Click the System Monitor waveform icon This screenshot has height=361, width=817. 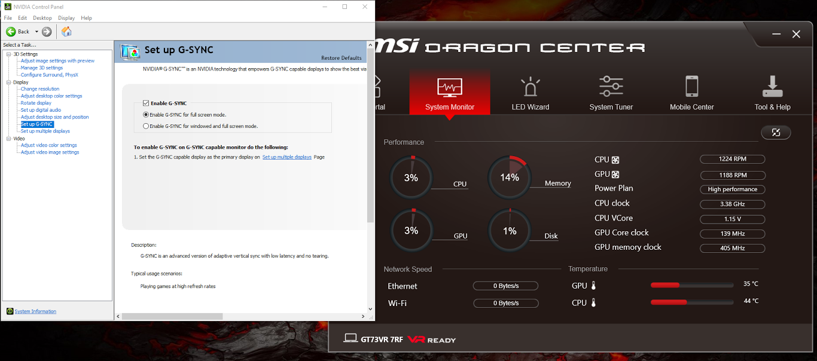pyautogui.click(x=450, y=88)
